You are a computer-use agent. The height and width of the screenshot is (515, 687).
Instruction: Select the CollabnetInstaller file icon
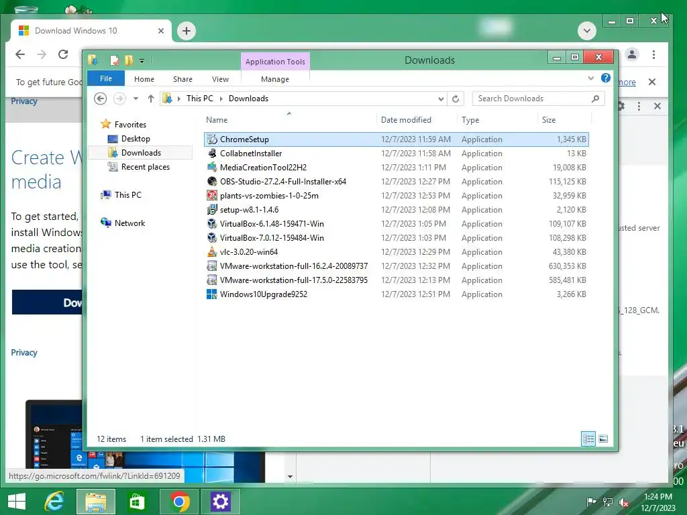click(x=212, y=154)
